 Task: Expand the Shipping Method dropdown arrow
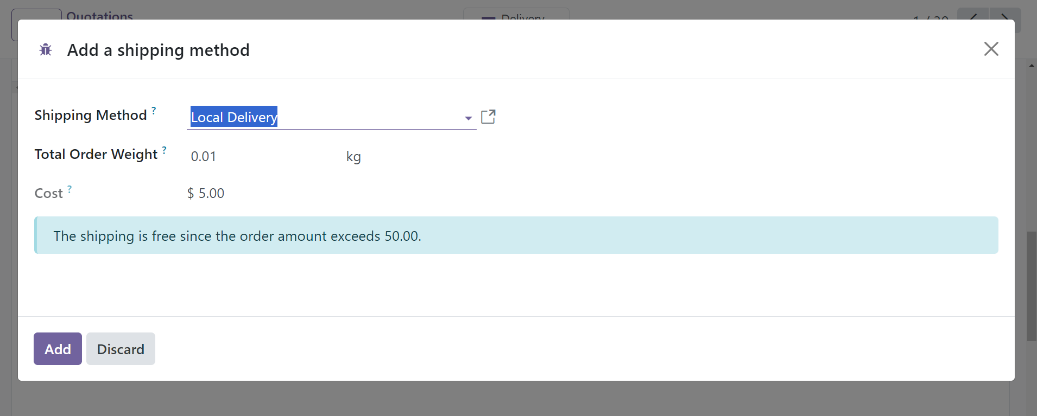click(x=468, y=118)
